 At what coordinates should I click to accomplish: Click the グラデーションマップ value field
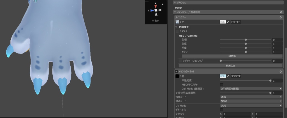[277, 61]
